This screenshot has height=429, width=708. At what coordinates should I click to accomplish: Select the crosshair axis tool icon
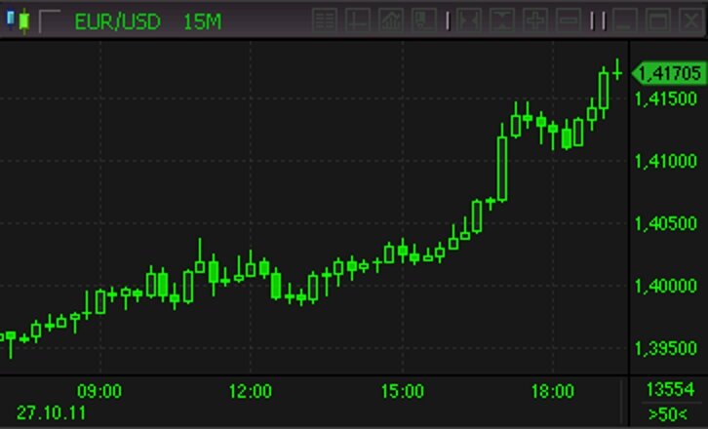click(358, 20)
